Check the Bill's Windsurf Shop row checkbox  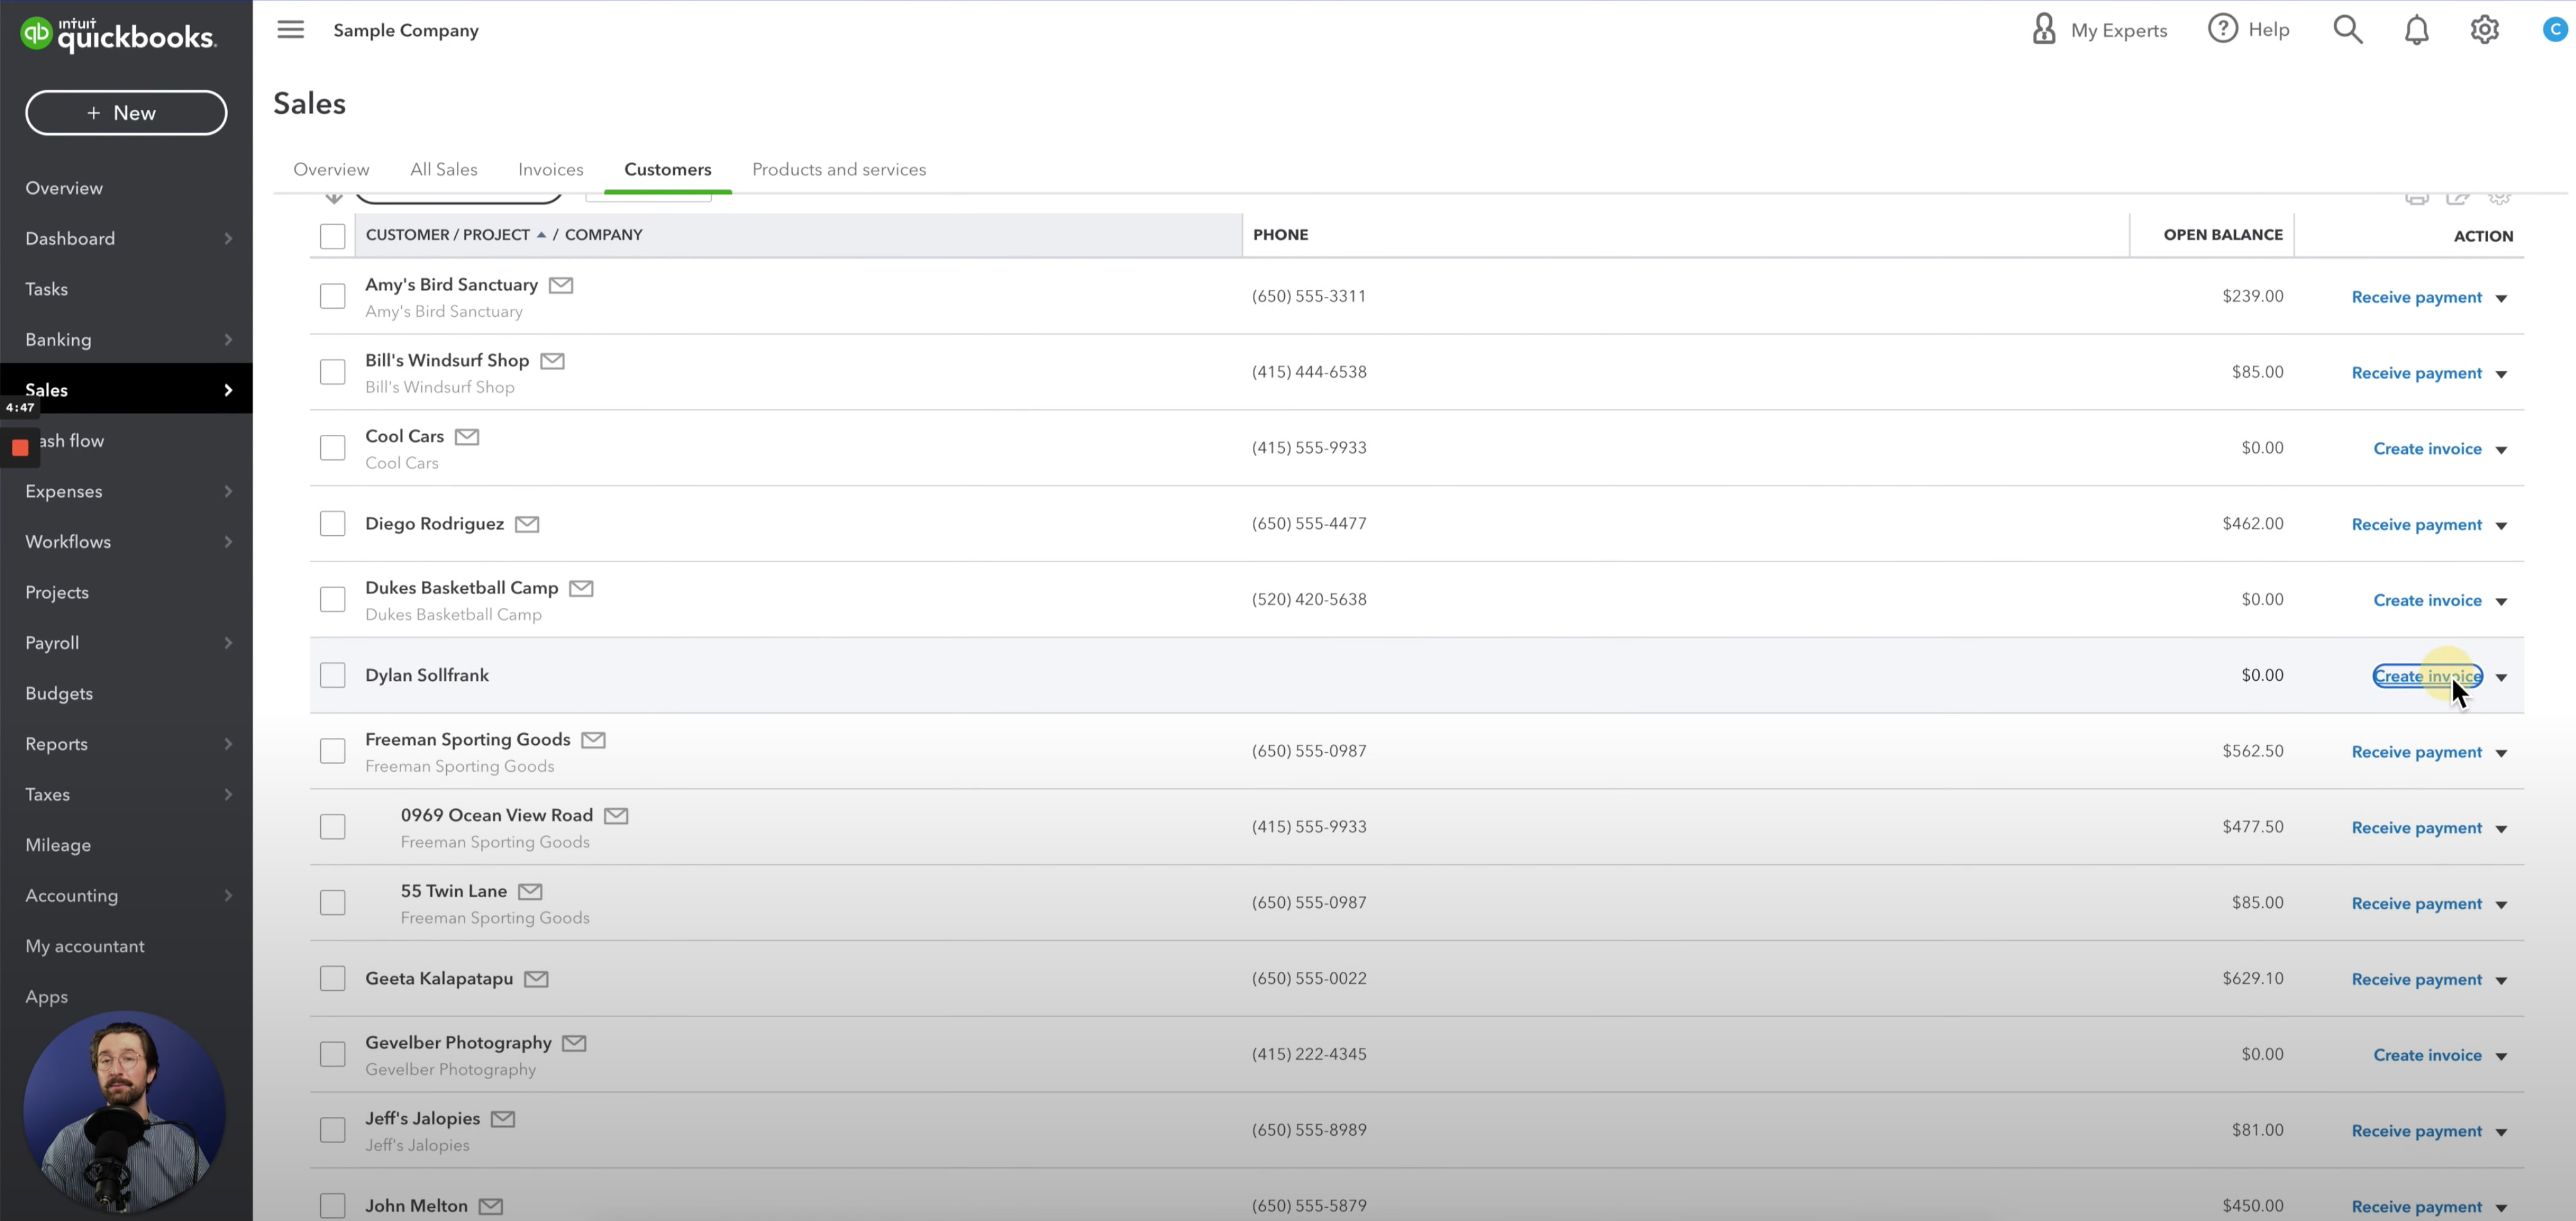(332, 372)
